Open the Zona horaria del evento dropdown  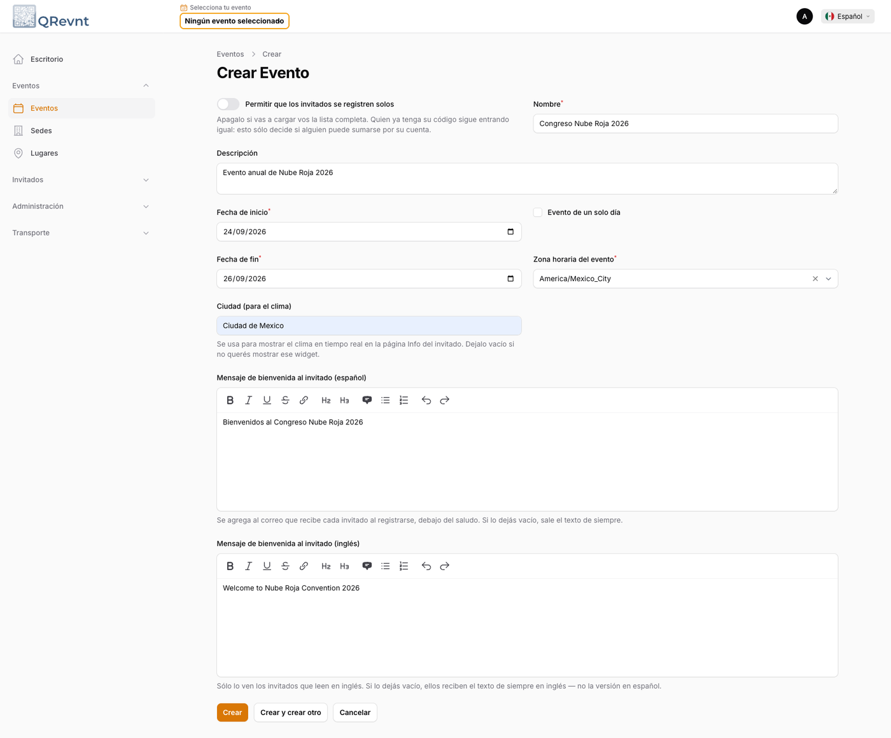(x=829, y=279)
